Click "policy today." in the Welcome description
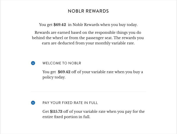 click(x=54, y=77)
